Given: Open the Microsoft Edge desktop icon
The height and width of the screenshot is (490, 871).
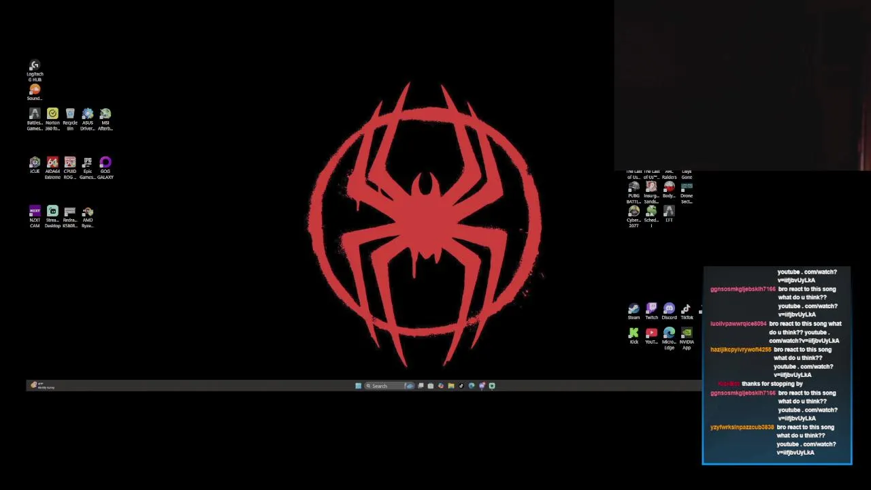Looking at the screenshot, I should (669, 339).
